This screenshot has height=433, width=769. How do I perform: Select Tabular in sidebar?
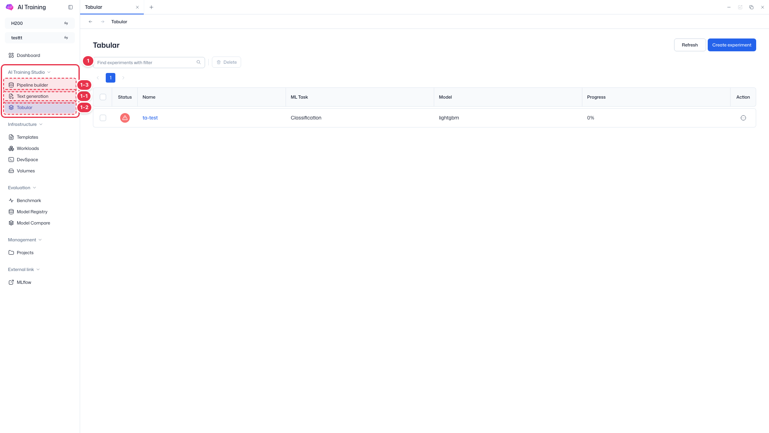40,107
